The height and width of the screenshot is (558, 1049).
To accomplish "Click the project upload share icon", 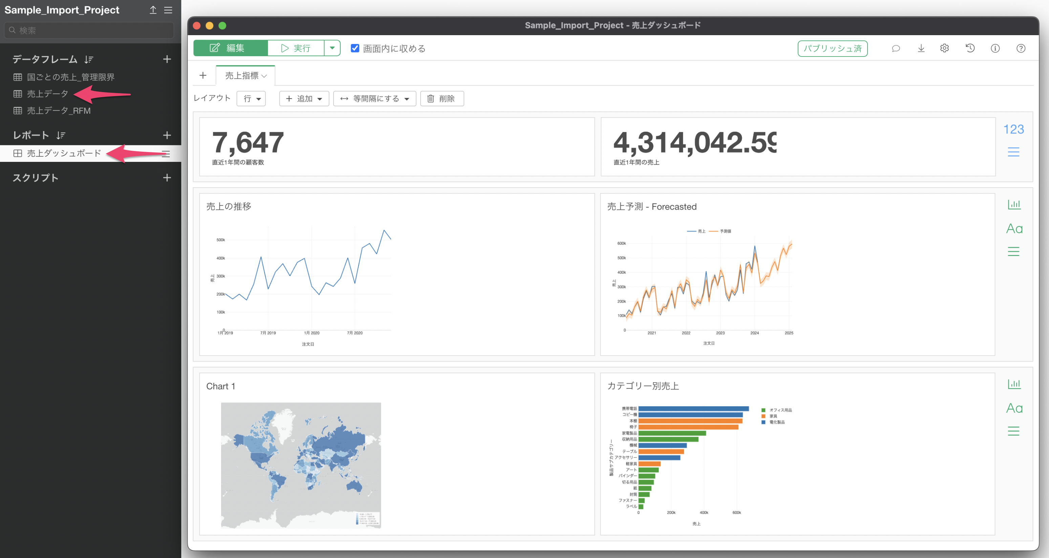I will point(153,10).
